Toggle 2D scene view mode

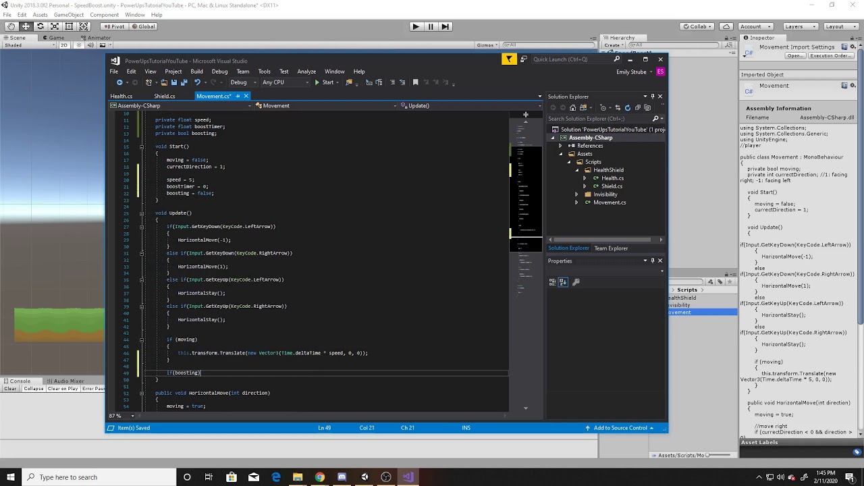[x=64, y=45]
